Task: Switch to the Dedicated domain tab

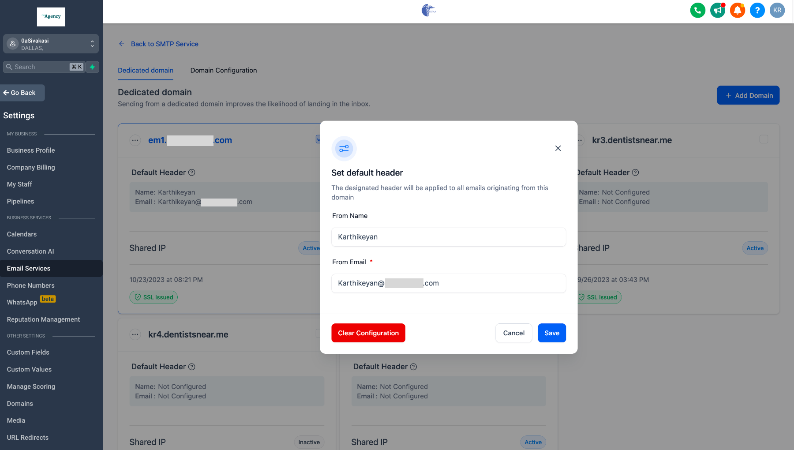Action: [146, 70]
